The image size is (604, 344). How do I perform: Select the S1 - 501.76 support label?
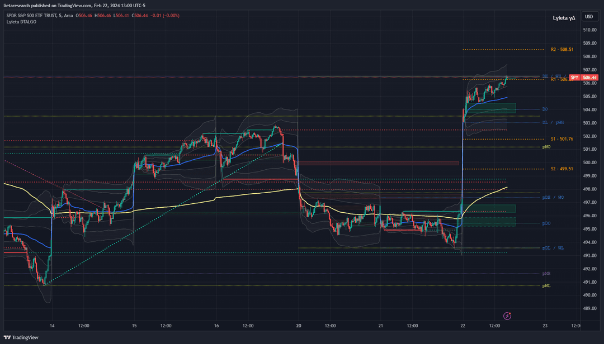(562, 139)
